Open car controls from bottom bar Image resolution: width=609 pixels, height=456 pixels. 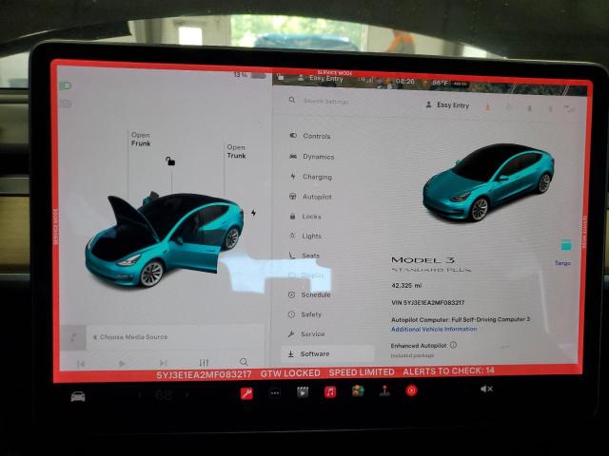(78, 397)
